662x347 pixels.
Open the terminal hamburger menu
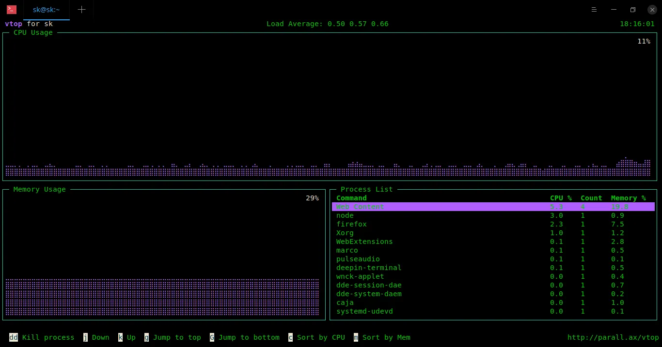pos(594,10)
